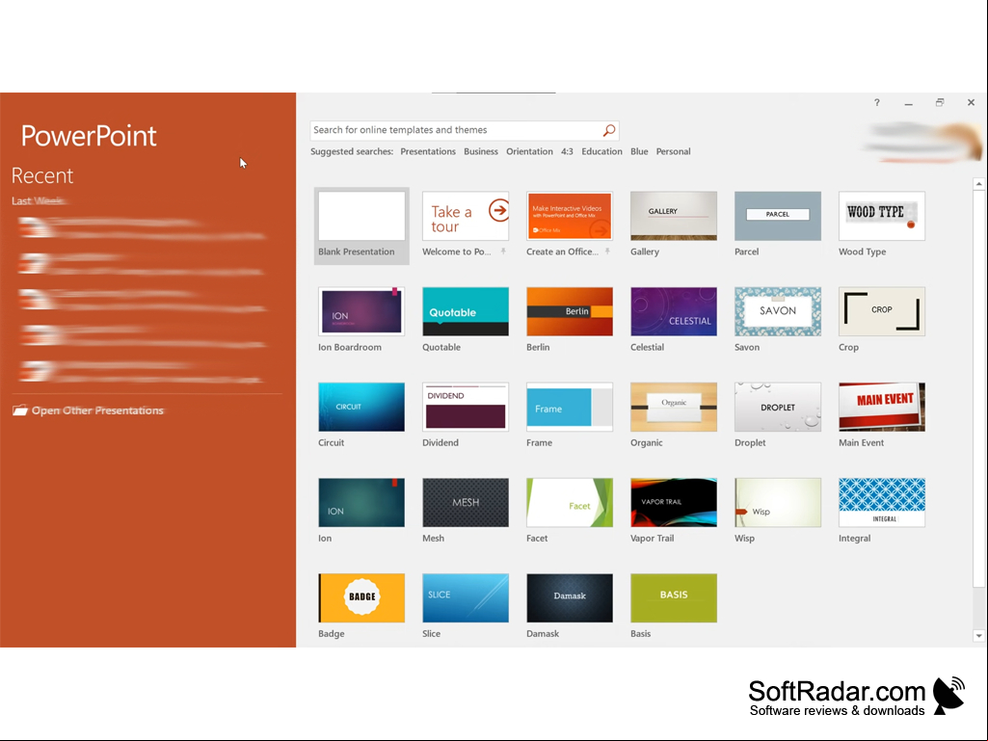Select the Basis theme thumbnail
988x741 pixels.
coord(674,598)
